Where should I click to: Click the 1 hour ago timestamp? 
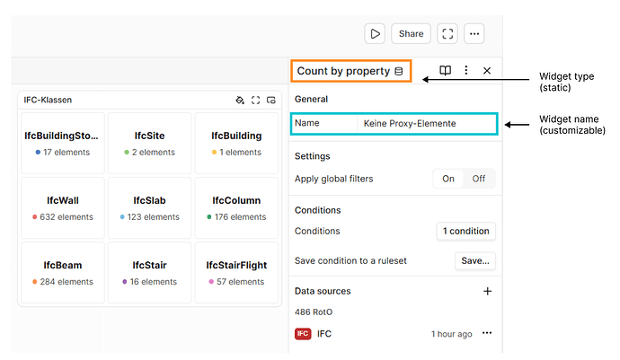(452, 334)
